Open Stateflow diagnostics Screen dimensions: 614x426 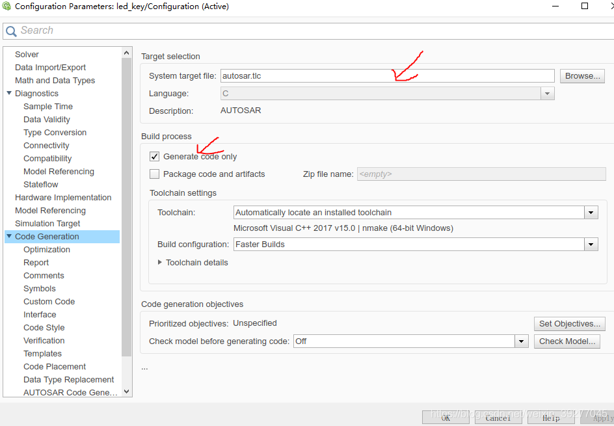coord(41,184)
